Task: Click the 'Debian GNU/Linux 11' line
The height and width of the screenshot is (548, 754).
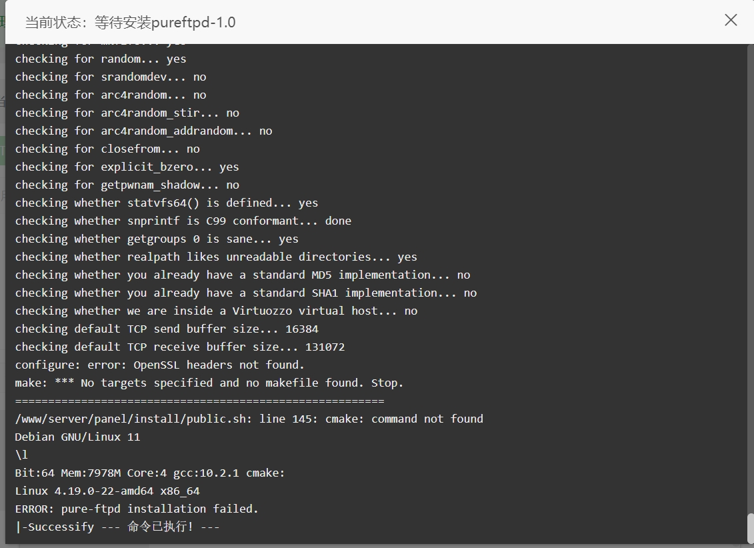Action: (x=77, y=437)
